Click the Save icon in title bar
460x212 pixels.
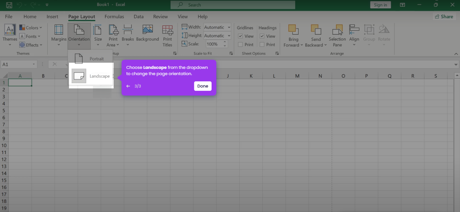click(9, 5)
